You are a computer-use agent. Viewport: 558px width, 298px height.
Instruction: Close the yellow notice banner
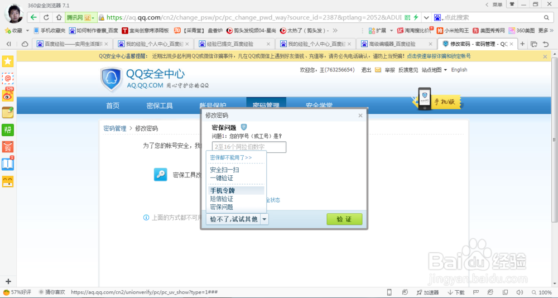(x=545, y=56)
